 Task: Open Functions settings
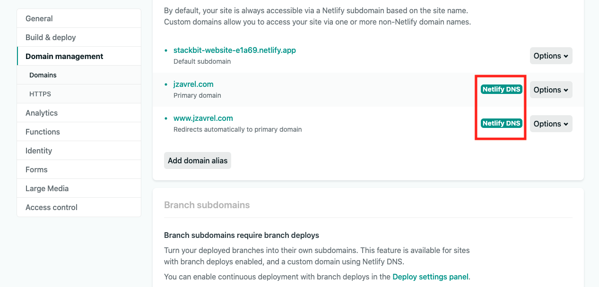(79, 132)
